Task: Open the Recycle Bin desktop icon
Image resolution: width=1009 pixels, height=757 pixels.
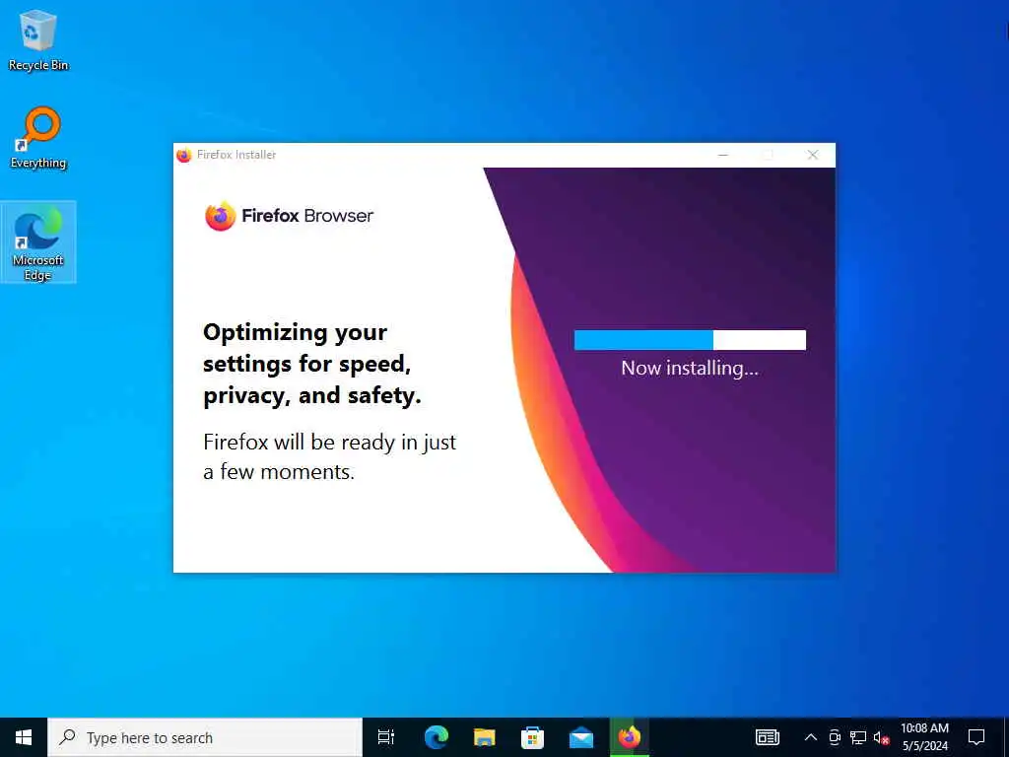Action: [38, 39]
